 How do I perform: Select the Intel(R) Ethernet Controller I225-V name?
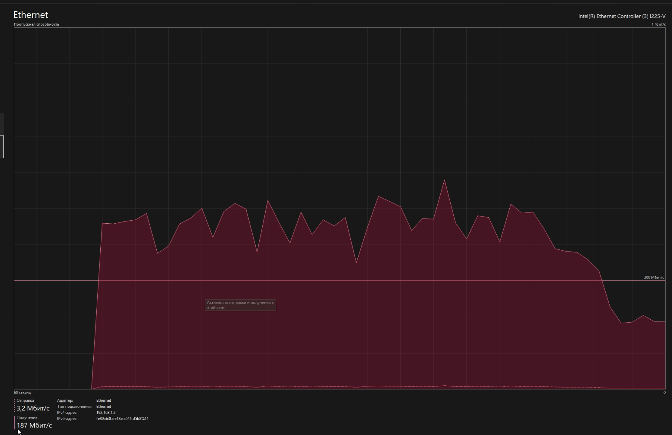[622, 16]
